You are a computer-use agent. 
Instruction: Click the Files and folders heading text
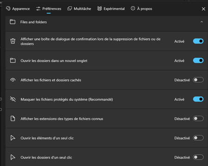(34, 22)
